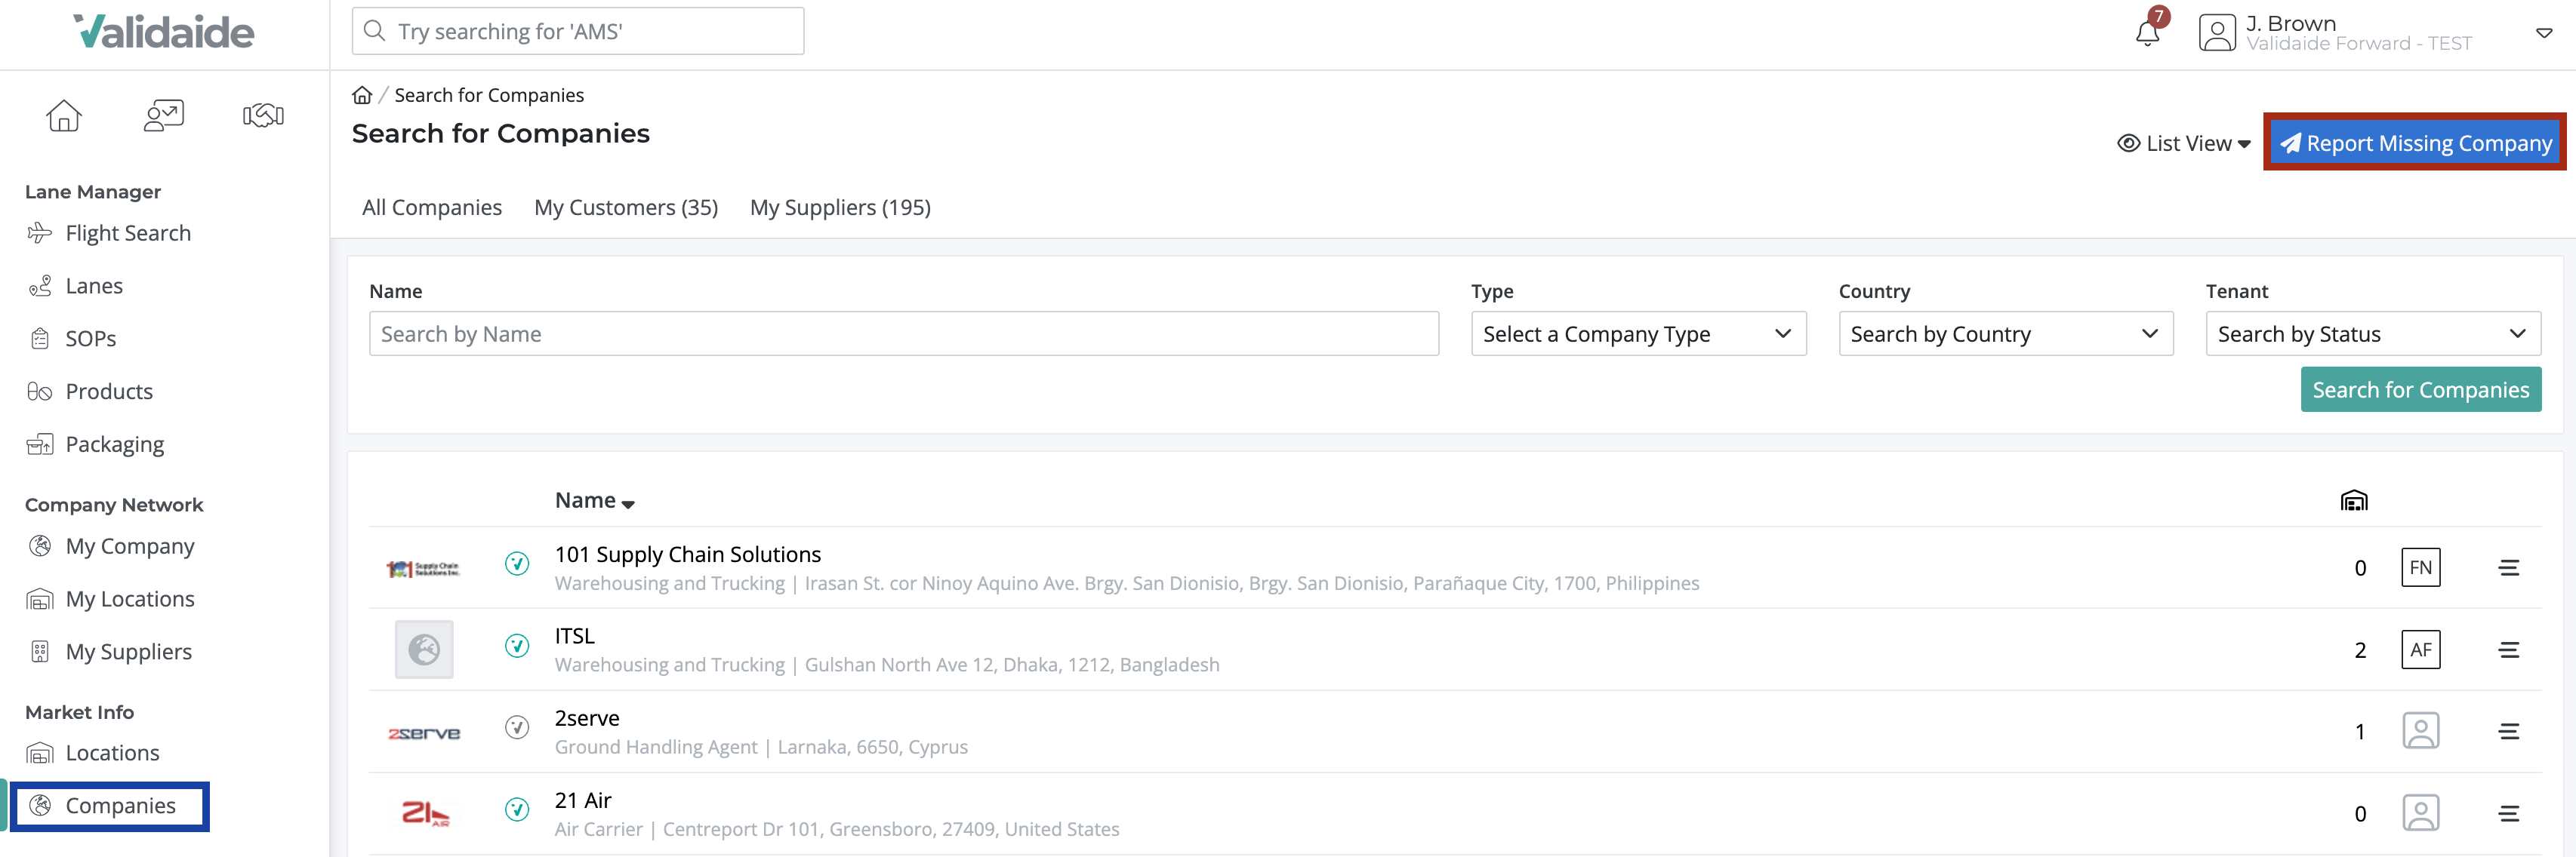The image size is (2576, 857).
Task: Click the home icon in sidebar
Action: tap(63, 116)
